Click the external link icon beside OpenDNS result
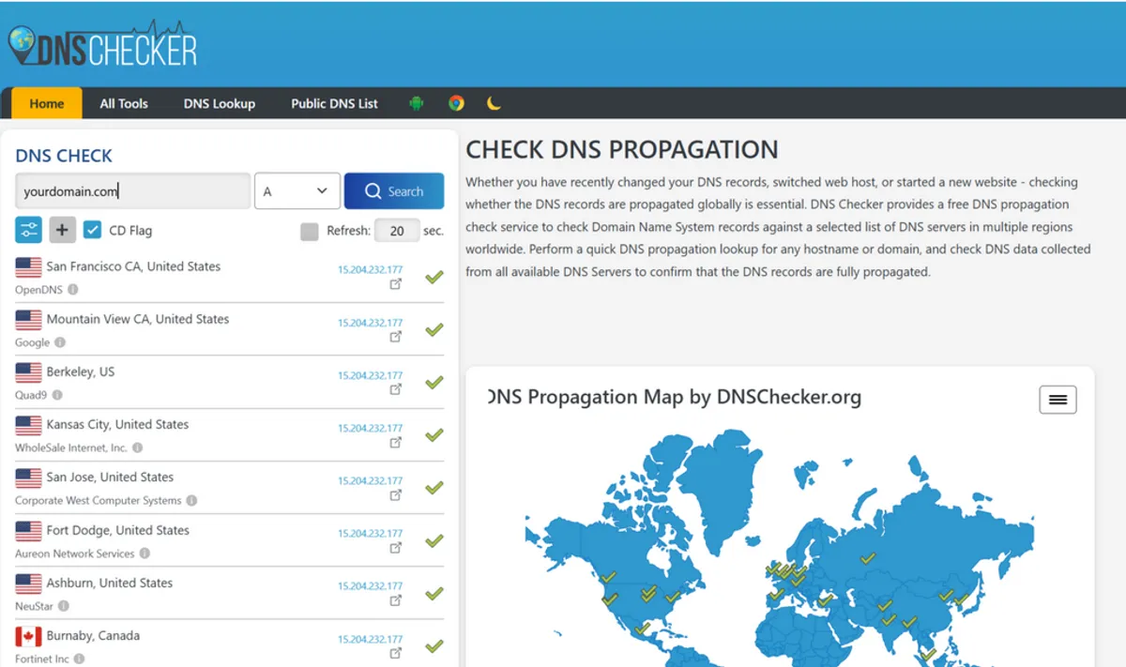Screen dimensions: 1126x667 pos(397,284)
